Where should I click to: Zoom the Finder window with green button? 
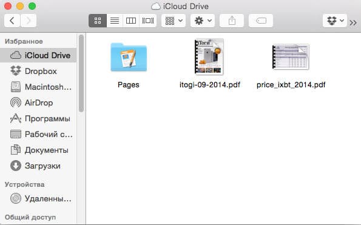32,6
